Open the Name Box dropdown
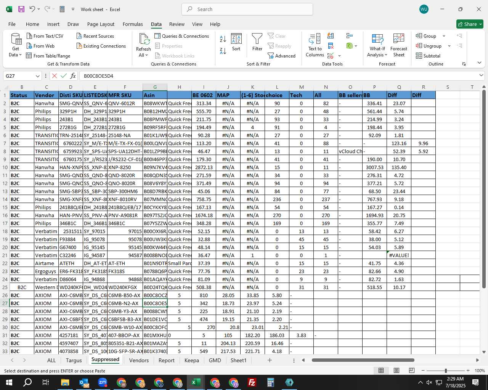488x390 pixels. coord(37,76)
